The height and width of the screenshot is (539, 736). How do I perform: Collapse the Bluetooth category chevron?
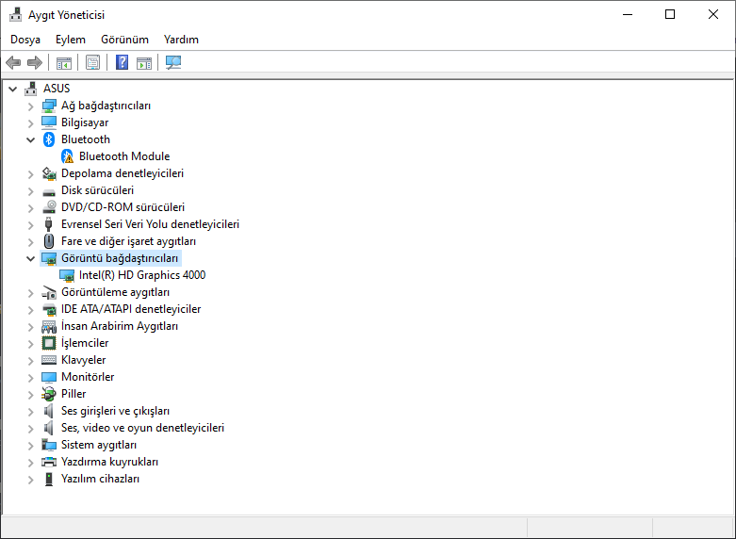pos(31,139)
